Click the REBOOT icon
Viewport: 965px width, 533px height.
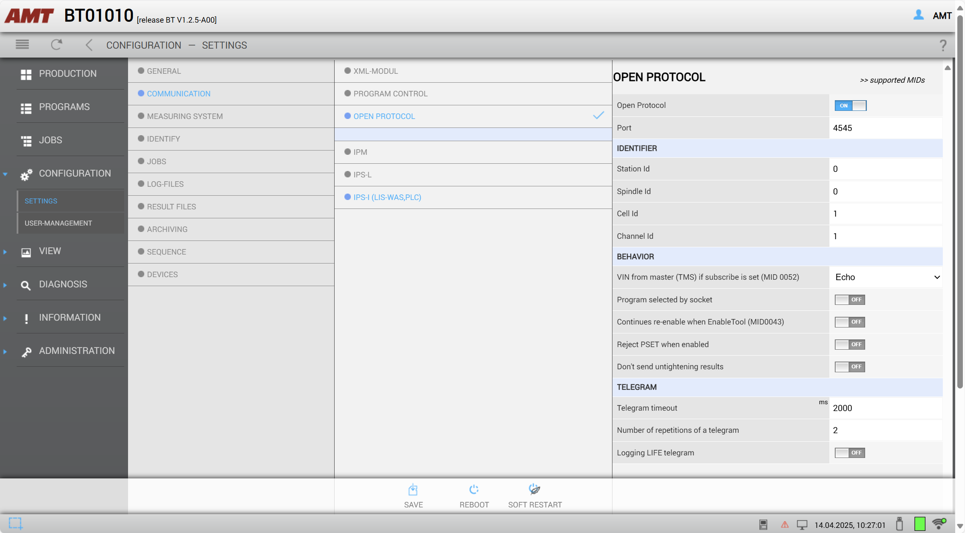[x=474, y=490]
